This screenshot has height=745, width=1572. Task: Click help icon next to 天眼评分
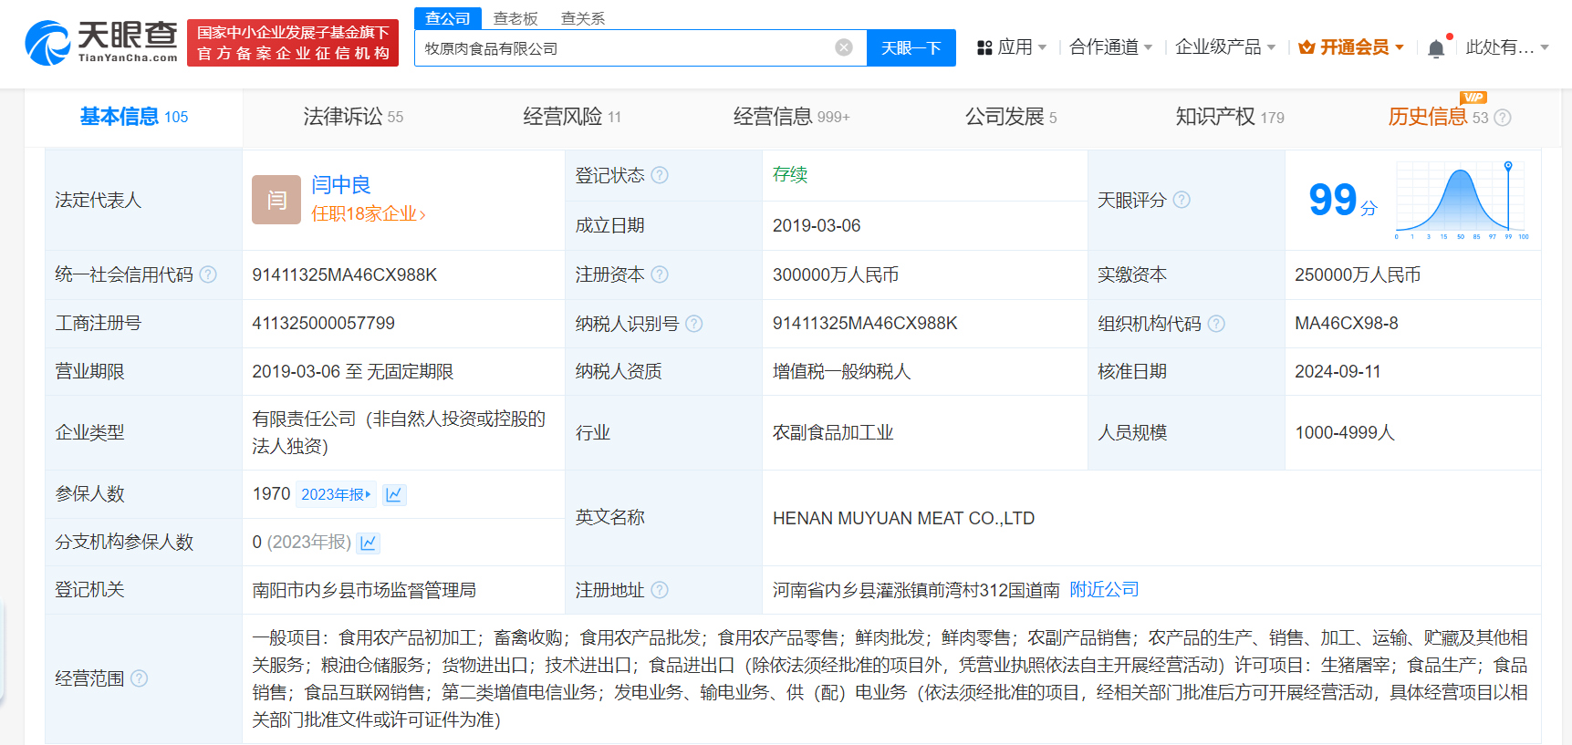pos(1182,200)
